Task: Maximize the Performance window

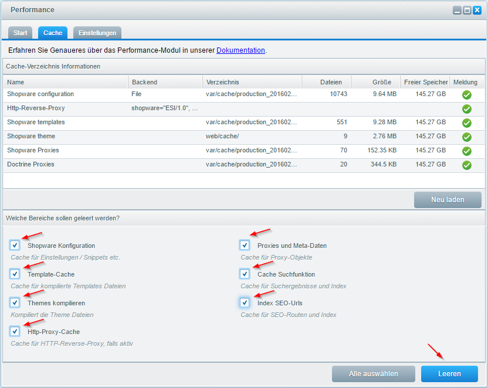Action: pos(467,10)
